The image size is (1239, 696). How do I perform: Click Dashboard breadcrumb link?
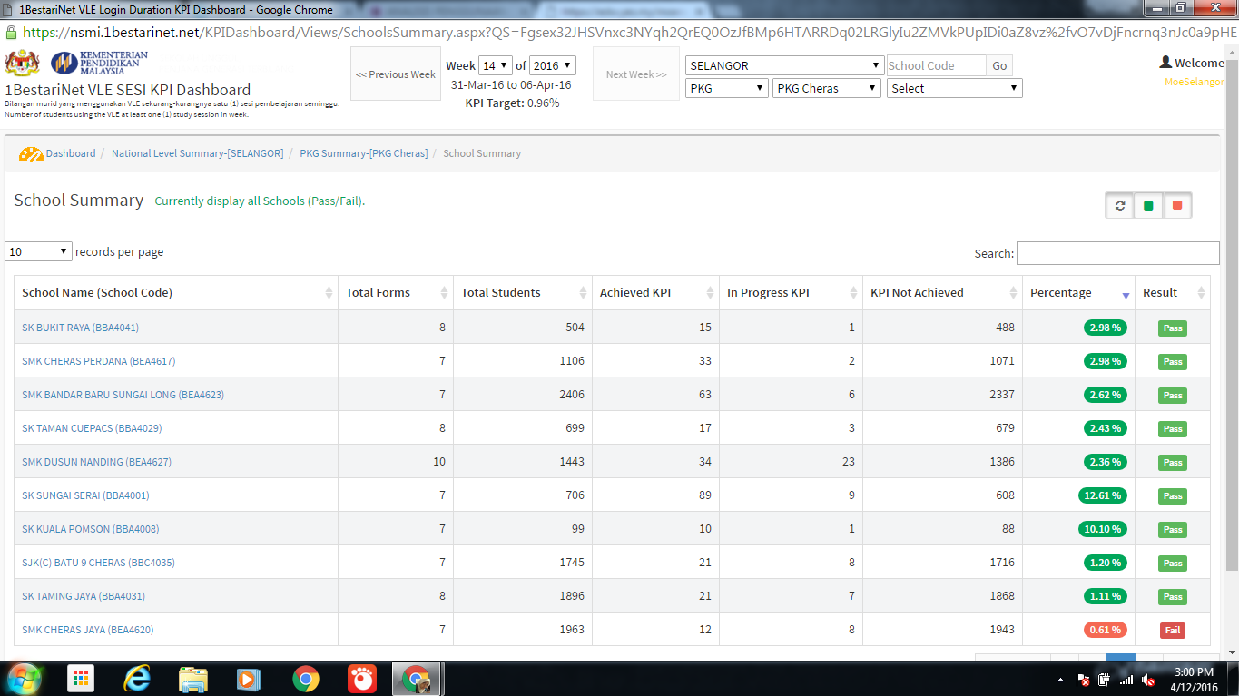click(71, 153)
